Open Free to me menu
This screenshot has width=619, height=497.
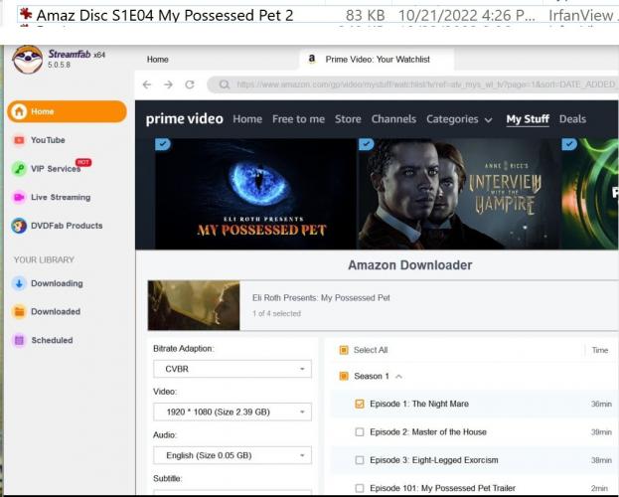(x=298, y=119)
